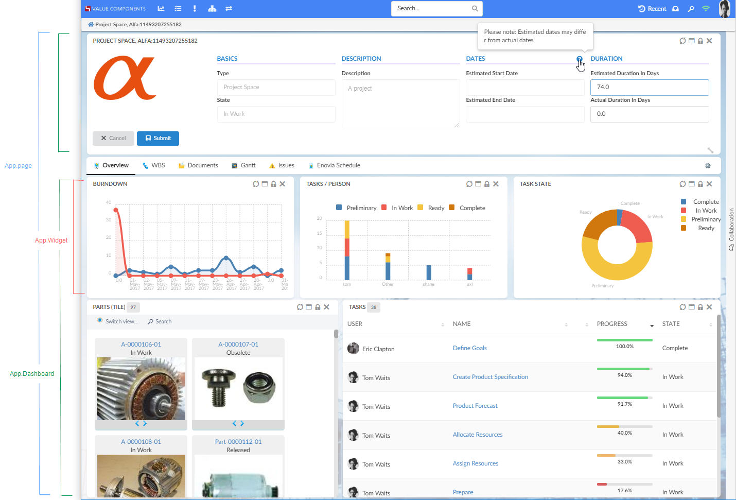Click the line chart icon in top bar

coord(161,9)
